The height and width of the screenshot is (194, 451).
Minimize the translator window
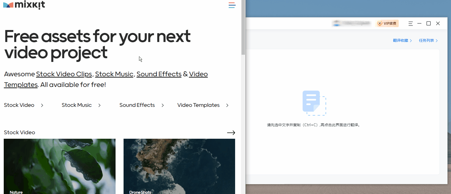(x=420, y=23)
